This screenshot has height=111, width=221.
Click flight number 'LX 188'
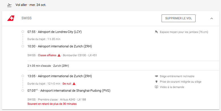82,100
